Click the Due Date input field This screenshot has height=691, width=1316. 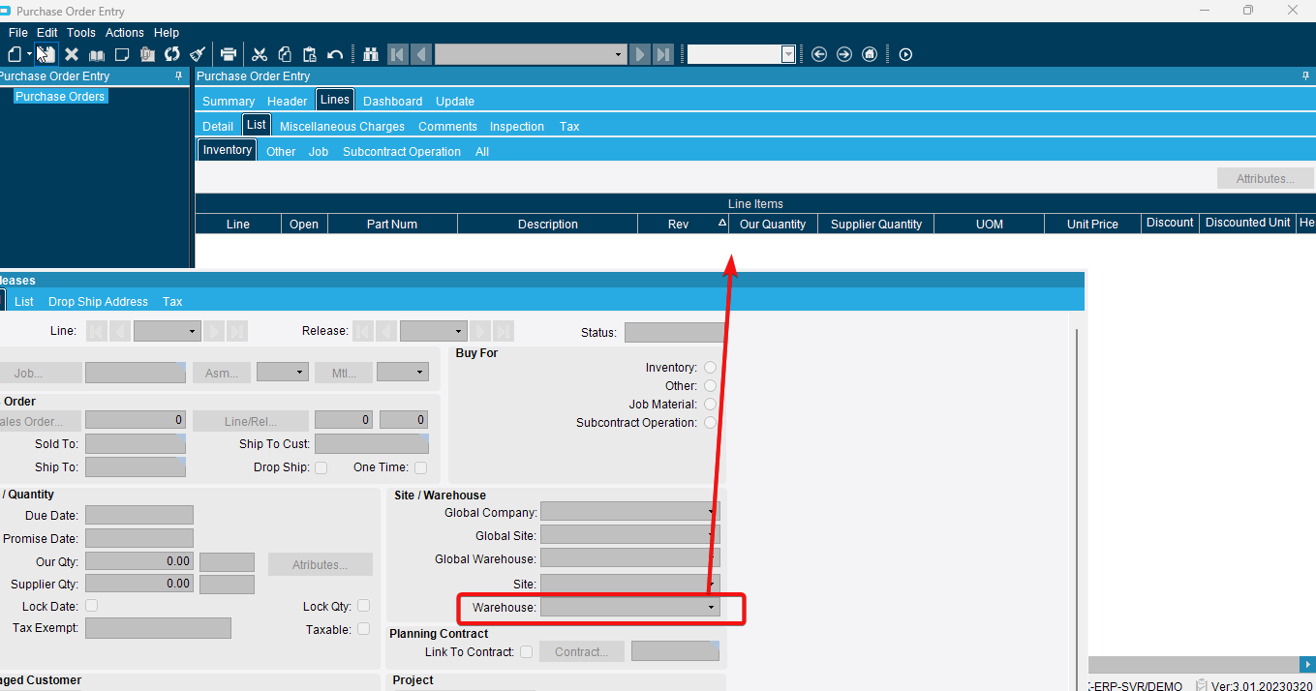[139, 515]
